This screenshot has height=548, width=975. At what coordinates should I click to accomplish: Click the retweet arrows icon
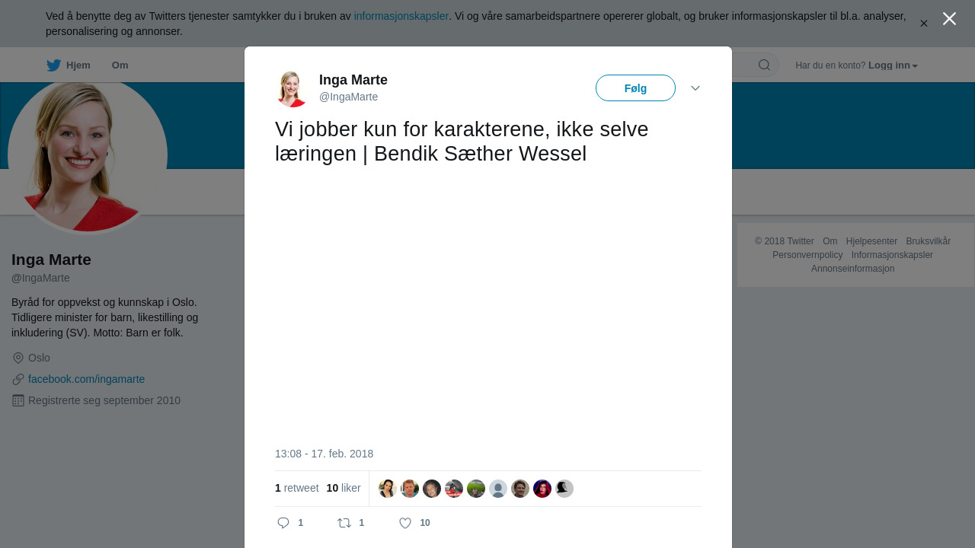pyautogui.click(x=344, y=523)
